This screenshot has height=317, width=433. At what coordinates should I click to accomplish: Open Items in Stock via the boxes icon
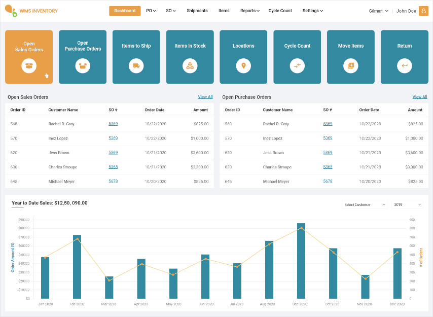point(190,66)
